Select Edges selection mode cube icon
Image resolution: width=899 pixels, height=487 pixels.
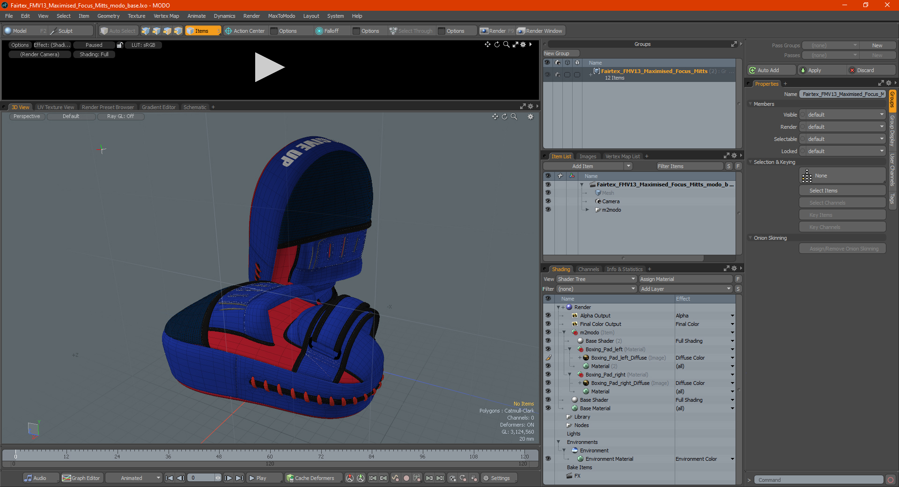pyautogui.click(x=156, y=31)
